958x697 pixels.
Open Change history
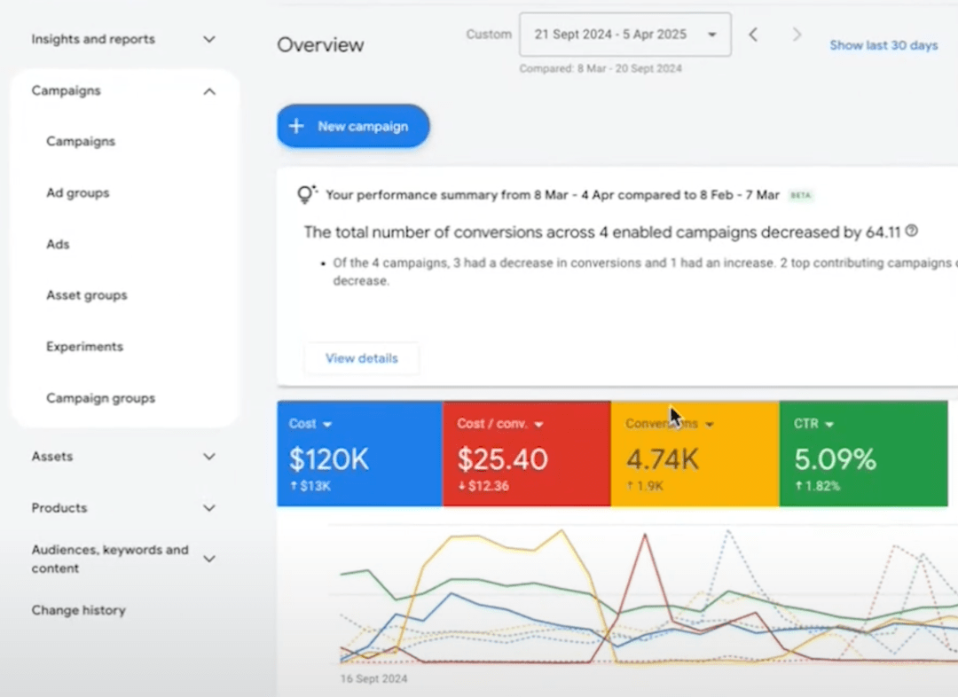[x=78, y=610]
